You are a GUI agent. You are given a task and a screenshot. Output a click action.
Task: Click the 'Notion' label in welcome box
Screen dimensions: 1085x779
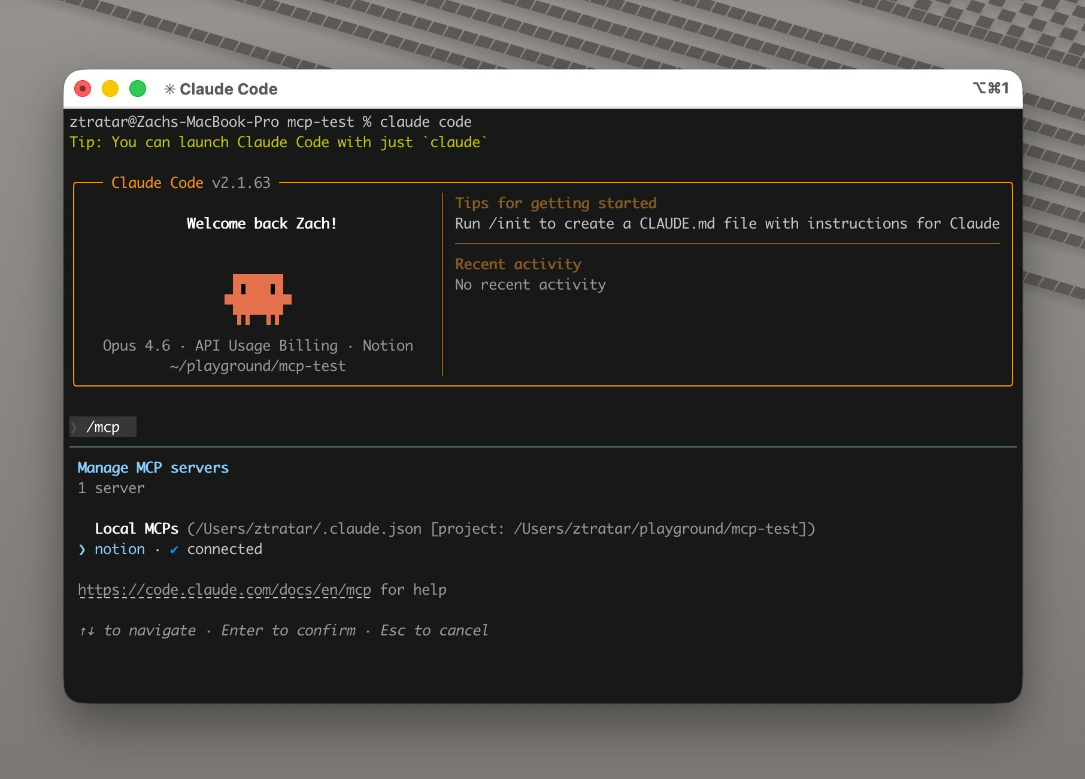click(388, 346)
